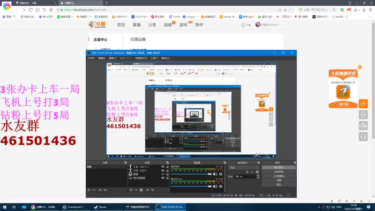Pop out the Sources dock panel
375x211 pixels.
pos(167,163)
